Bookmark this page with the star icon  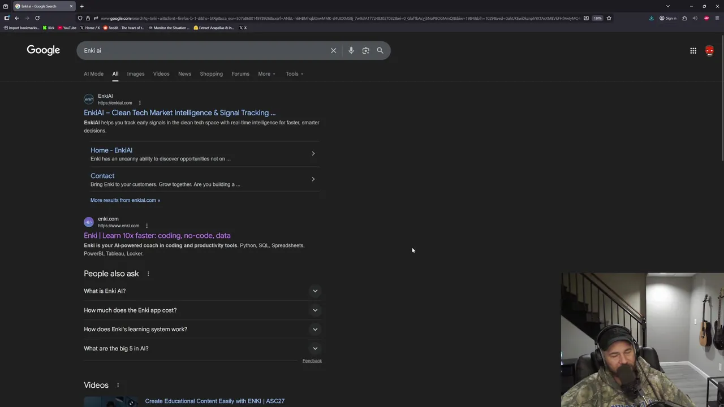pos(609,18)
